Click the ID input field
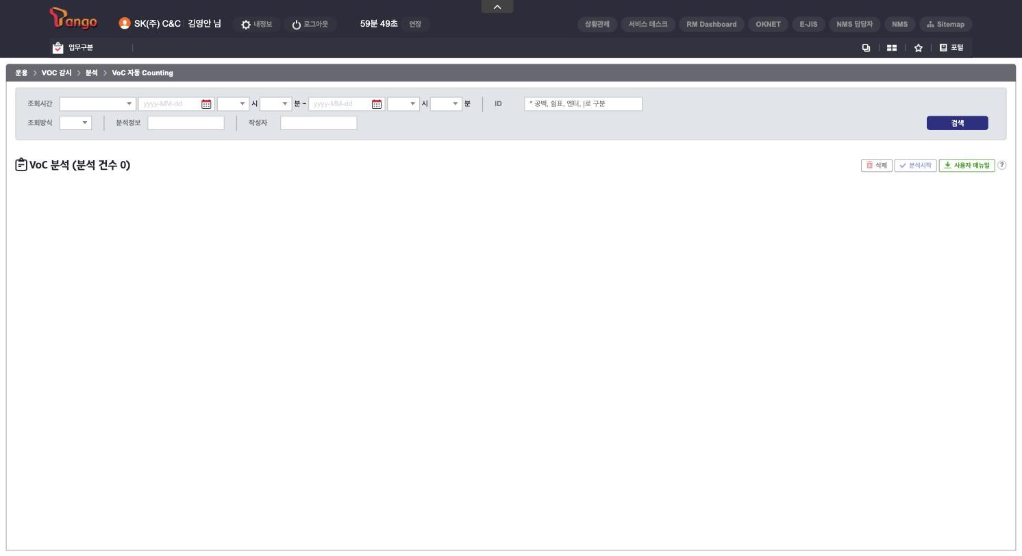Screen dimensions: 1022x556 [x=584, y=104]
